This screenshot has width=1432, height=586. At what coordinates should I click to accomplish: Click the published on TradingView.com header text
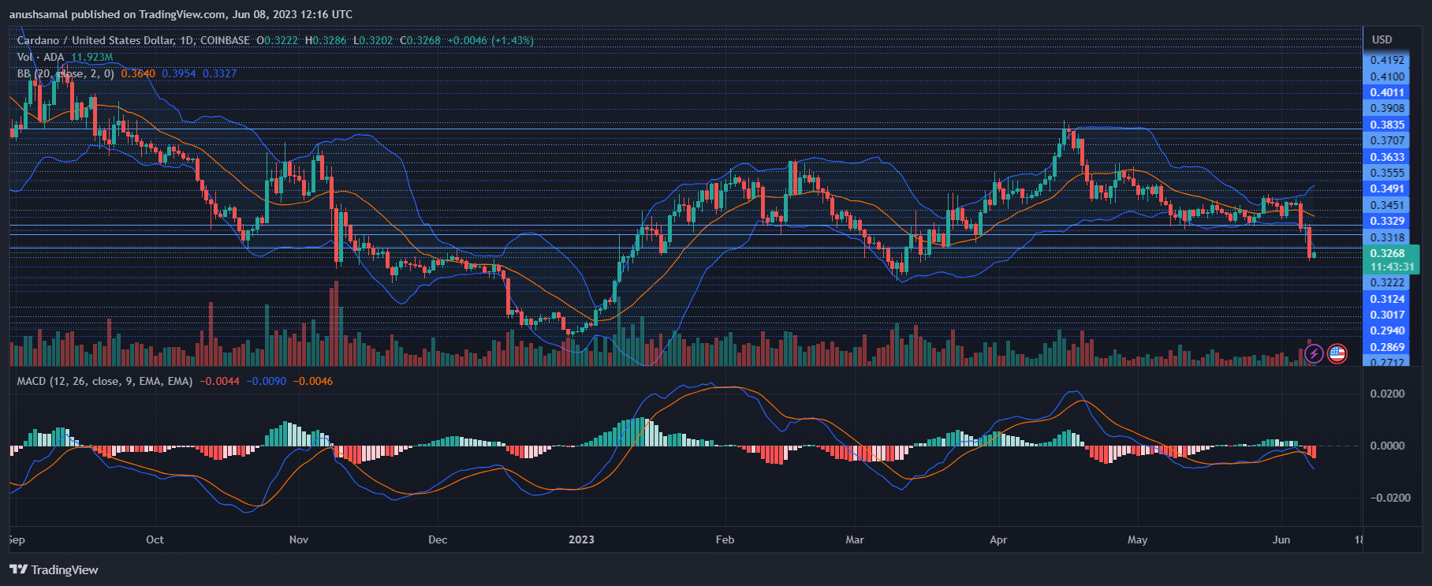pyautogui.click(x=181, y=14)
